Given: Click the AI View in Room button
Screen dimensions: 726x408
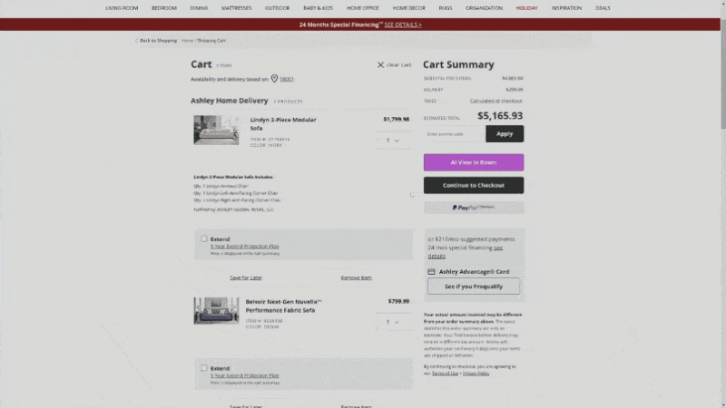Looking at the screenshot, I should point(474,162).
